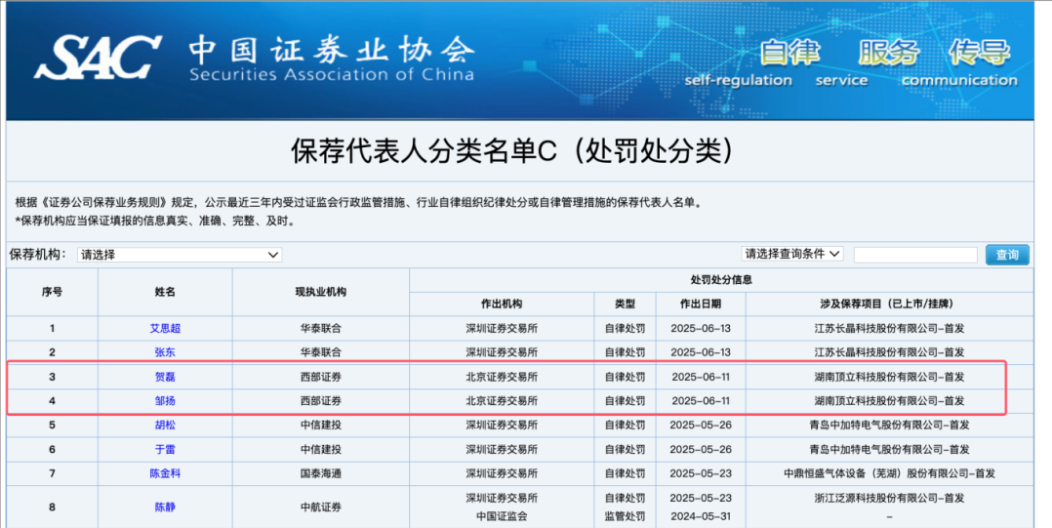Click 华泰联合 in row 1
This screenshot has height=528, width=1052.
click(x=321, y=329)
